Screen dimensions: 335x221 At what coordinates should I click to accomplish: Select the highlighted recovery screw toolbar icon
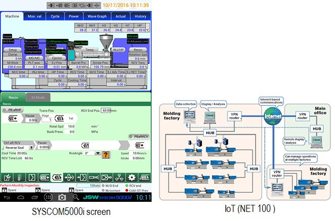57,177
